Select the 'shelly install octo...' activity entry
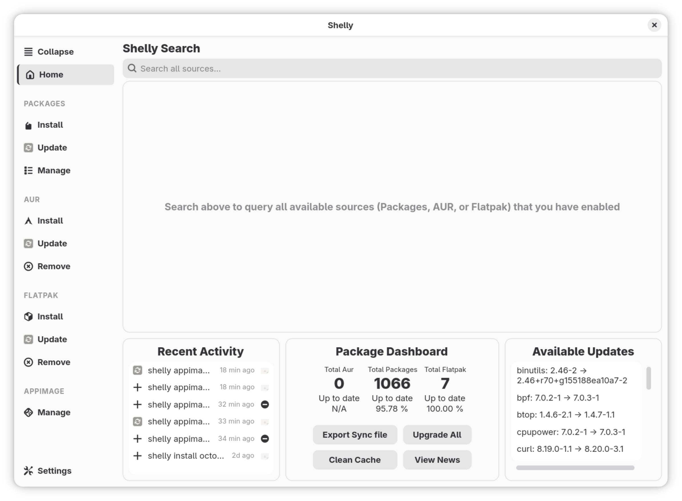The image size is (682, 501). pyautogui.click(x=201, y=456)
